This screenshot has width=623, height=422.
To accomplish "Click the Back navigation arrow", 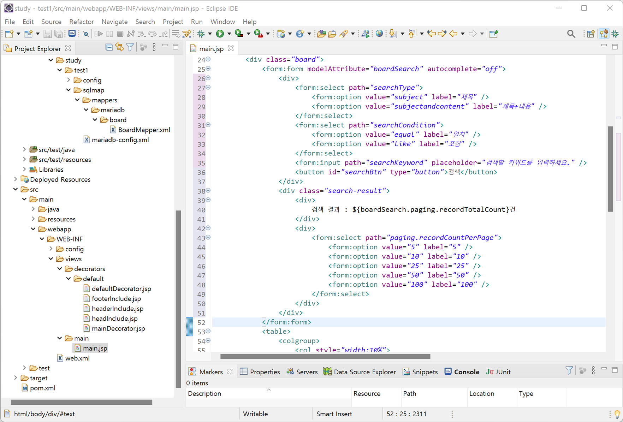I will coord(453,34).
